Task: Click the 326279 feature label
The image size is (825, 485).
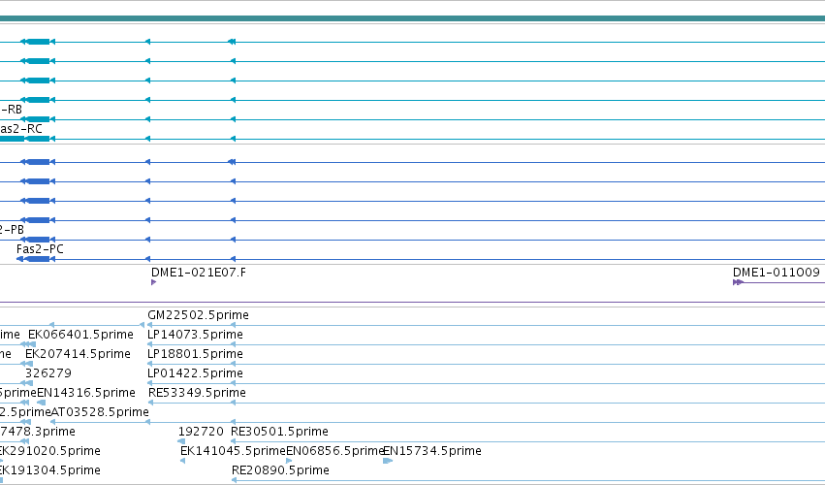Action: [x=48, y=373]
